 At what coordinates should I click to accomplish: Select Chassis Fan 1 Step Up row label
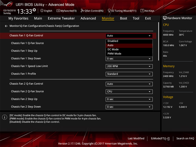click(x=24, y=51)
